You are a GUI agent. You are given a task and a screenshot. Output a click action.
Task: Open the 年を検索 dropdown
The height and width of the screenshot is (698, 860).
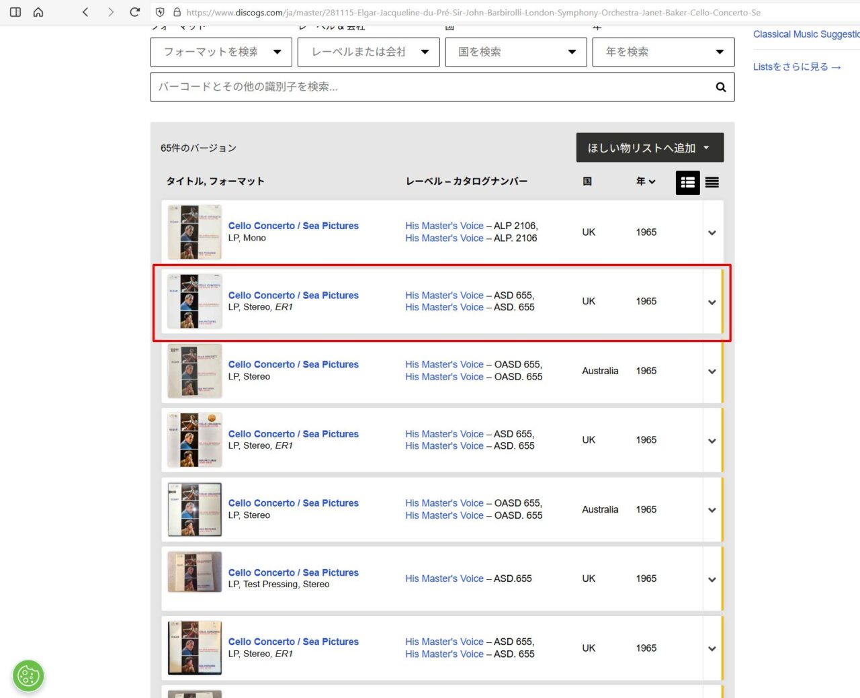[x=663, y=52]
